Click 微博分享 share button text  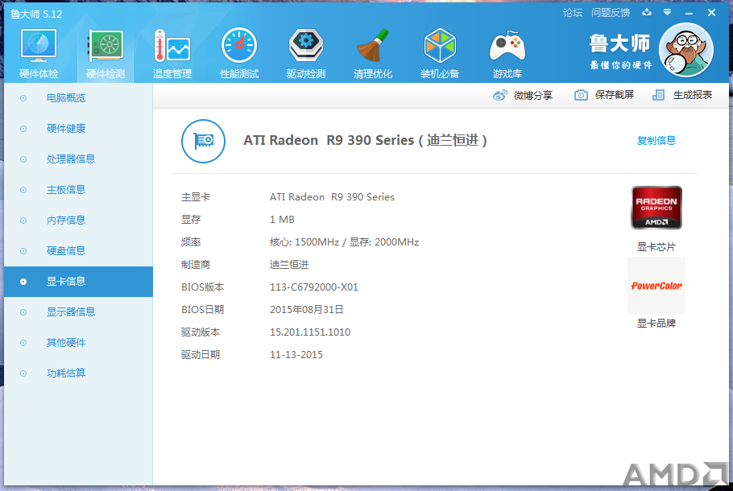coord(533,95)
